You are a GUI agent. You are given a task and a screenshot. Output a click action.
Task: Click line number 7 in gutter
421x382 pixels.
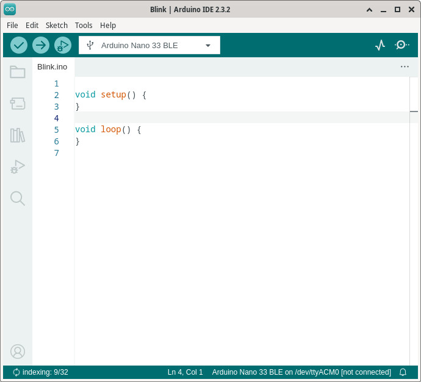pyautogui.click(x=56, y=153)
